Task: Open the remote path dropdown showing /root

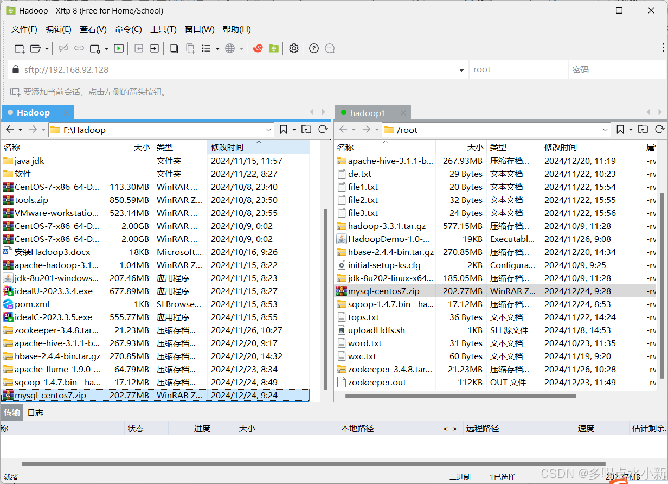Action: pos(606,130)
